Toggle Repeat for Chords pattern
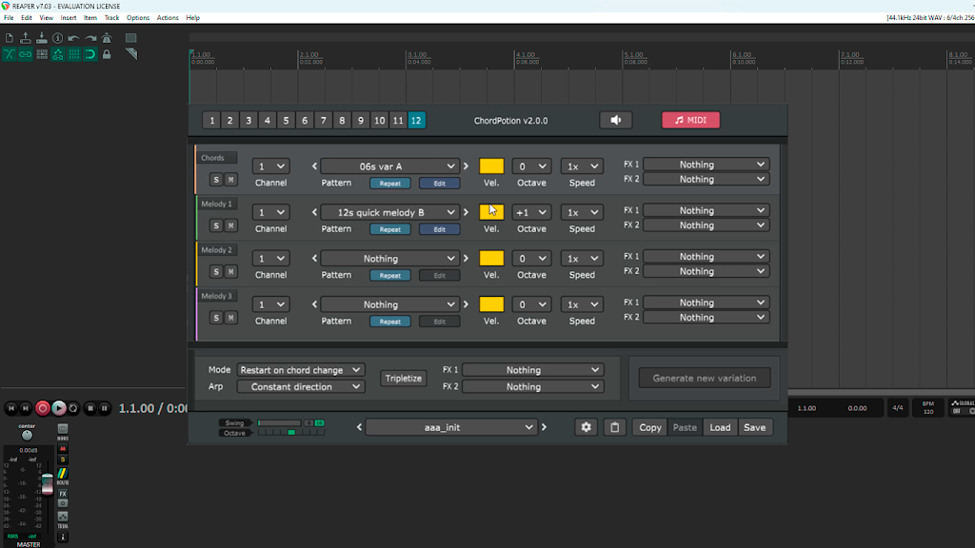Image resolution: width=975 pixels, height=548 pixels. point(389,184)
